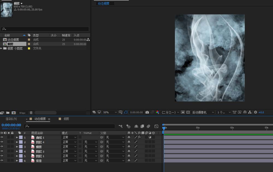Switch to the 烟雾 timeline tab
273x172 pixels.
pos(66,119)
